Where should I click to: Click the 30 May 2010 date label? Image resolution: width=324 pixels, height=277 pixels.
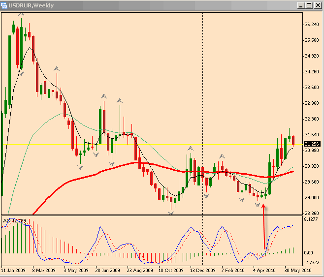298,270
